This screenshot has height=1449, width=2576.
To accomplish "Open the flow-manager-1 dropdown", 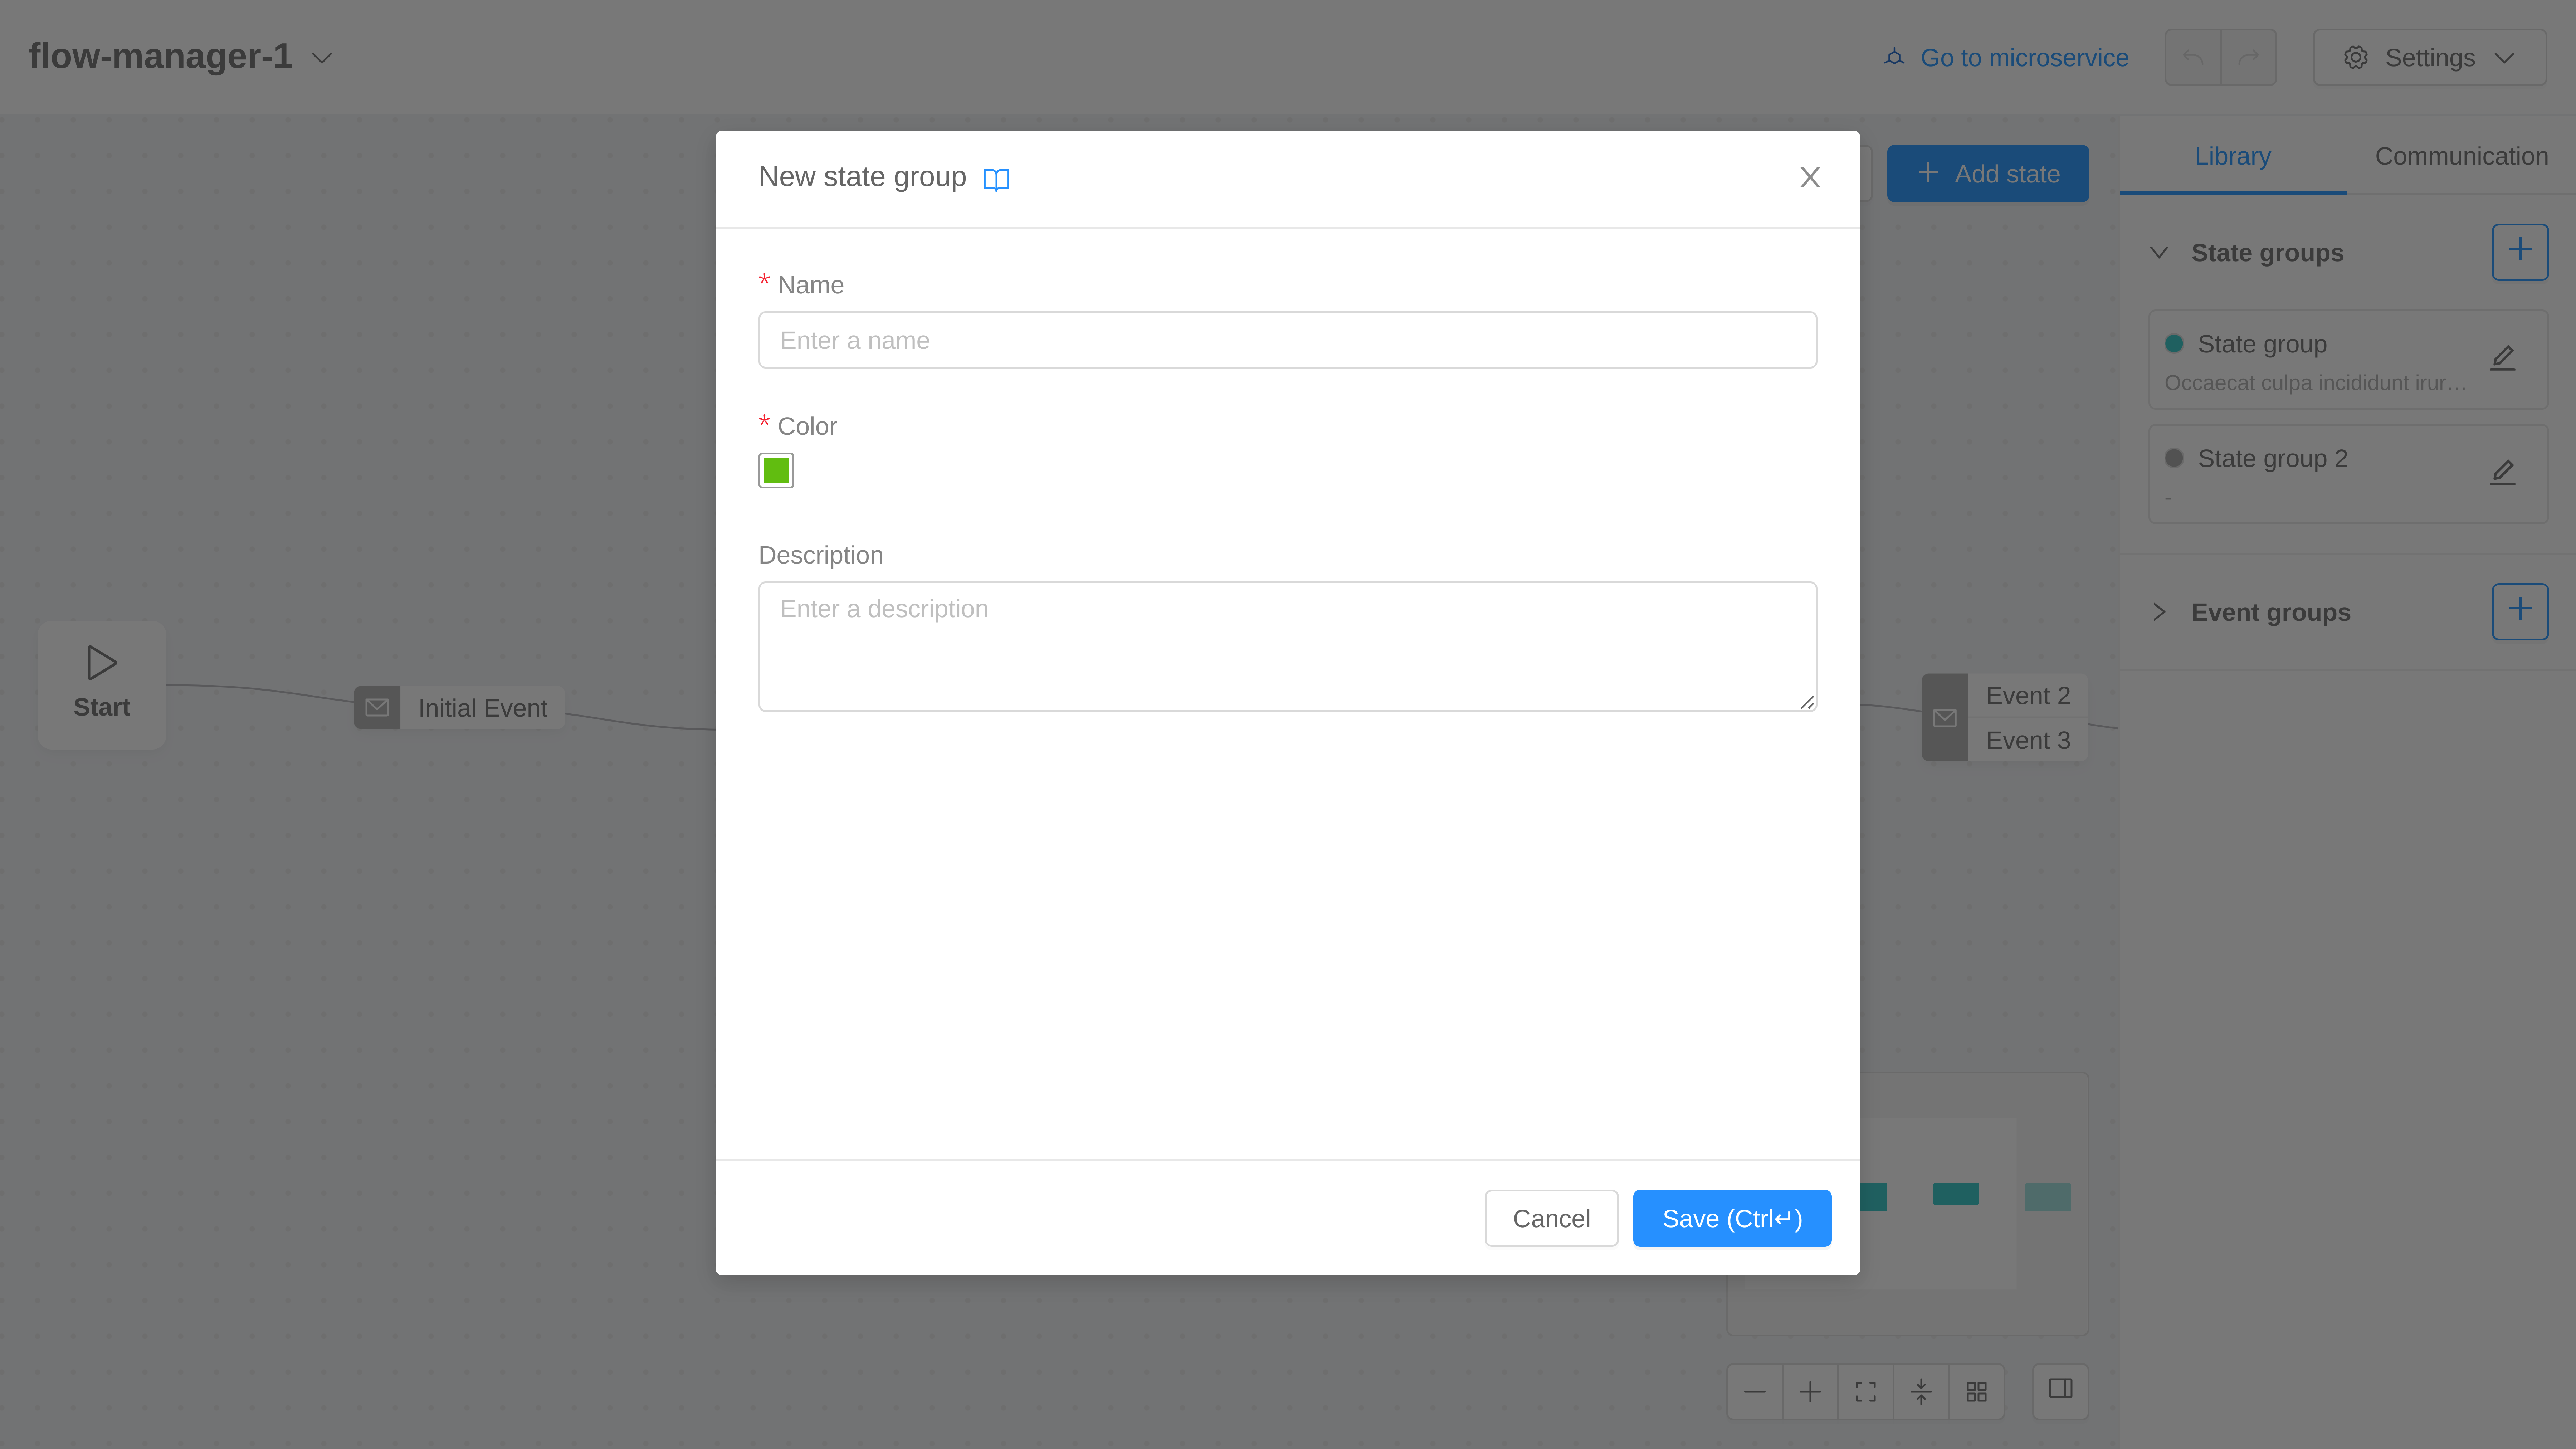I will click(x=322, y=58).
